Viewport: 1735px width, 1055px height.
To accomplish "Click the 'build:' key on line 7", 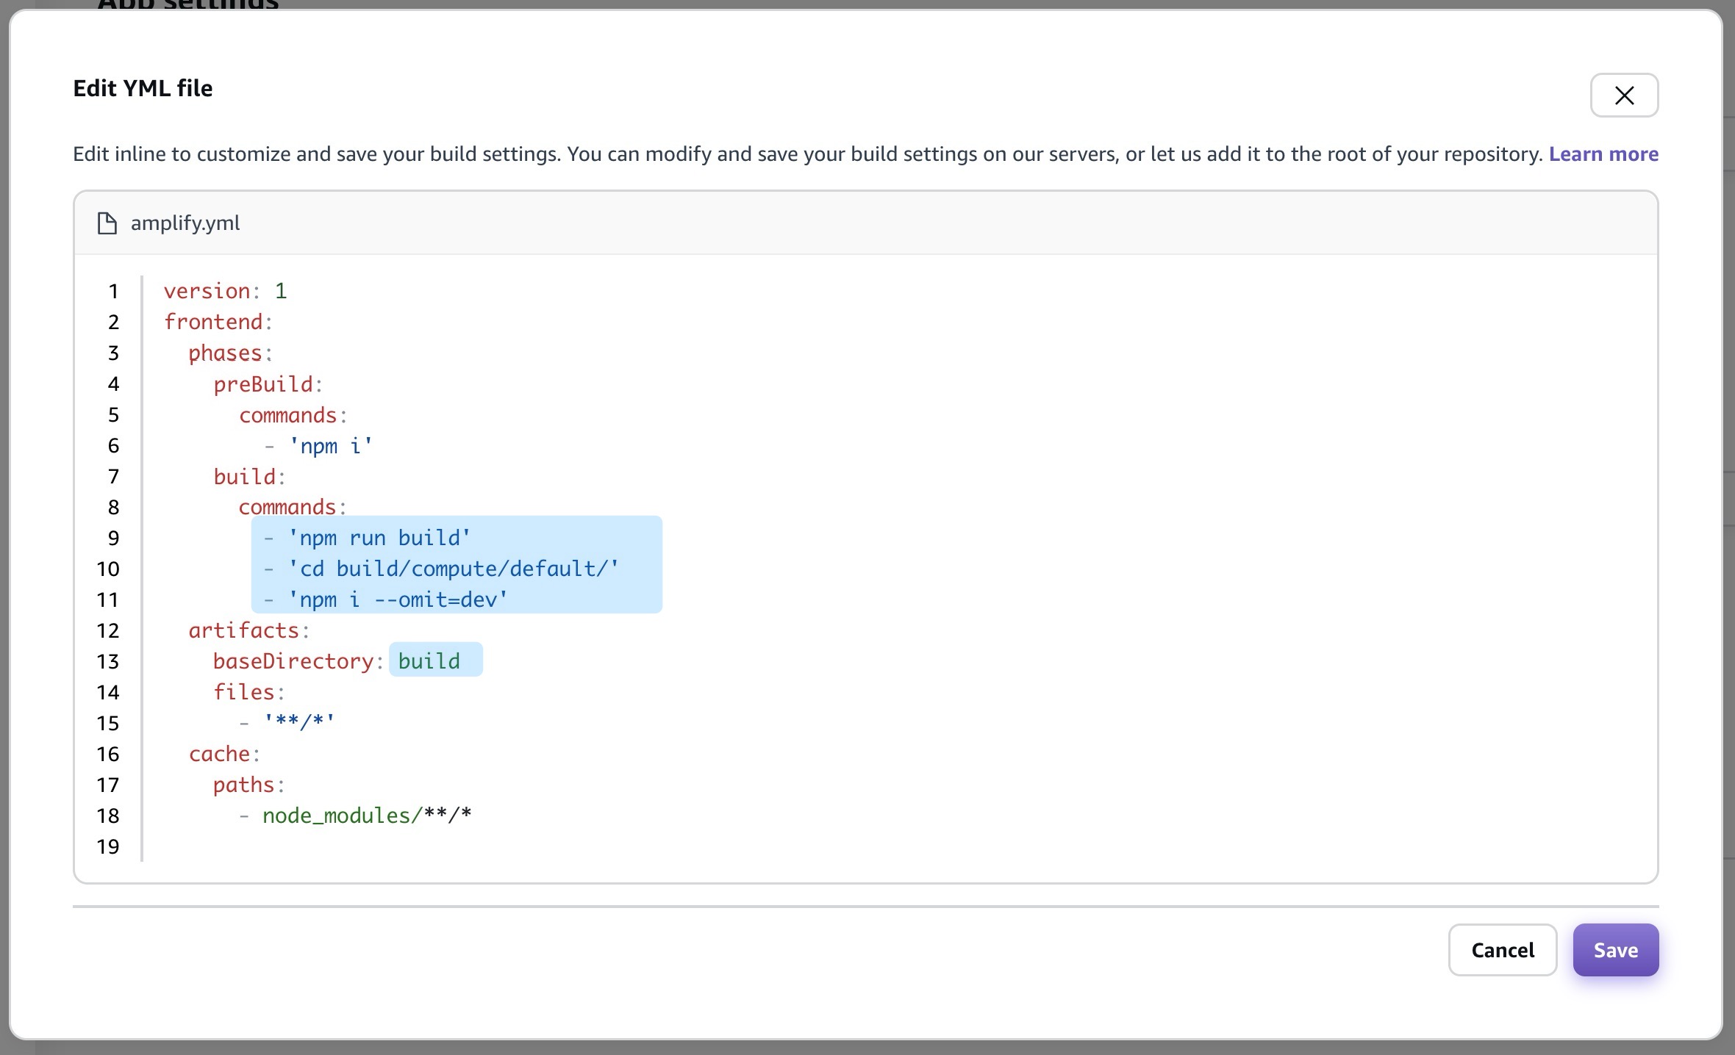I will tap(249, 476).
